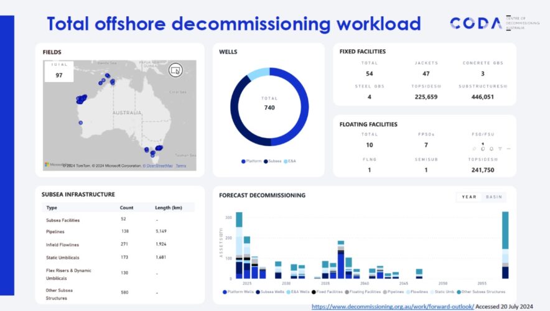Open the filter icon in Floating Facilities
550x311 pixels.
[x=500, y=149]
